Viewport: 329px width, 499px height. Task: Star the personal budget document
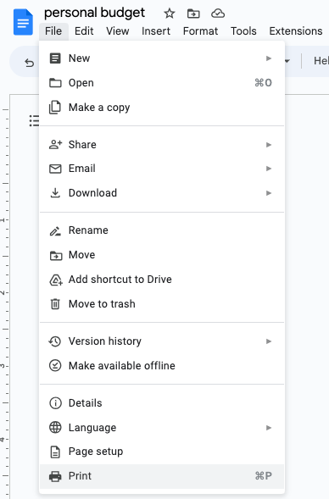pos(169,14)
